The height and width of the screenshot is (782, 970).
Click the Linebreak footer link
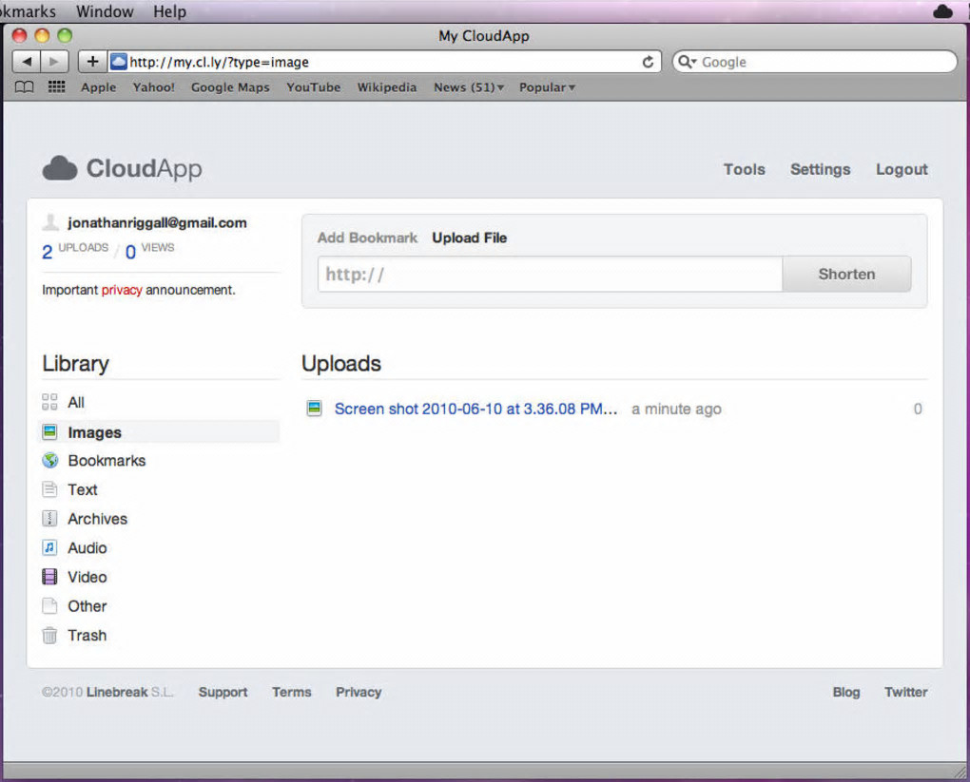tap(117, 692)
